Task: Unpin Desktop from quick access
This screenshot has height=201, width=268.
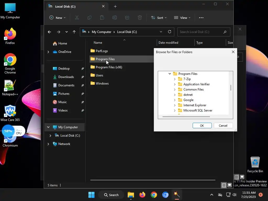Action: (82, 69)
